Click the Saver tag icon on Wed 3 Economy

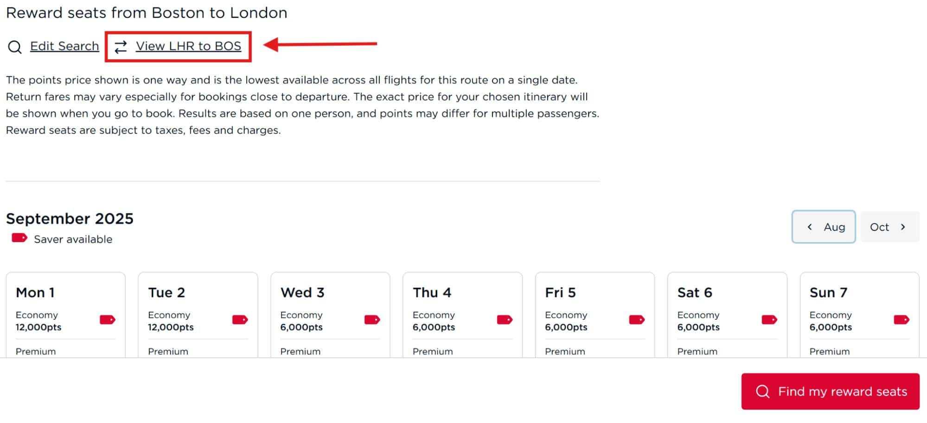click(x=371, y=319)
